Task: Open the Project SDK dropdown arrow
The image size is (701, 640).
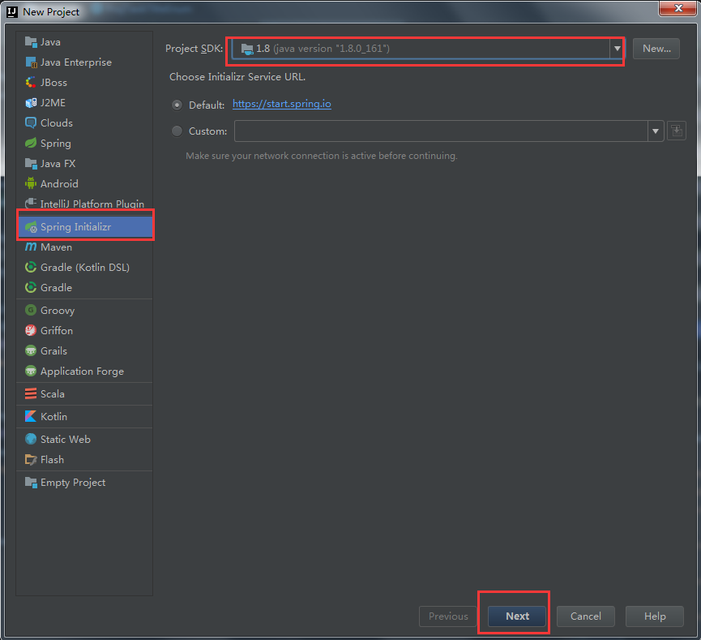Action: pos(617,49)
